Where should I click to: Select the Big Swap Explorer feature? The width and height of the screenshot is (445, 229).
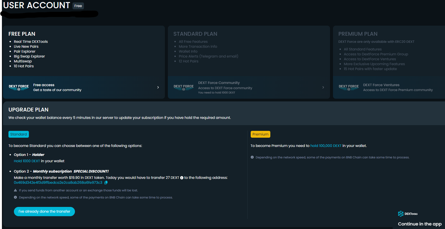point(29,56)
